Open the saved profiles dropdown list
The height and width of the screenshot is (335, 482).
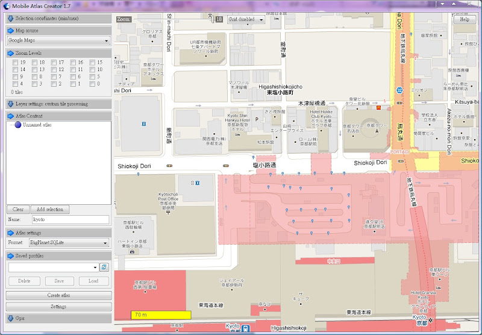click(x=54, y=268)
